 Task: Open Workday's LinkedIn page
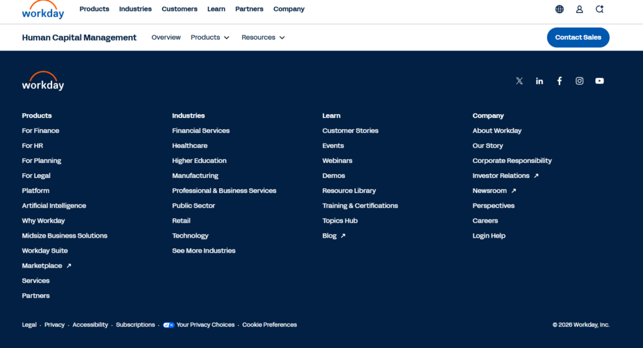point(539,81)
